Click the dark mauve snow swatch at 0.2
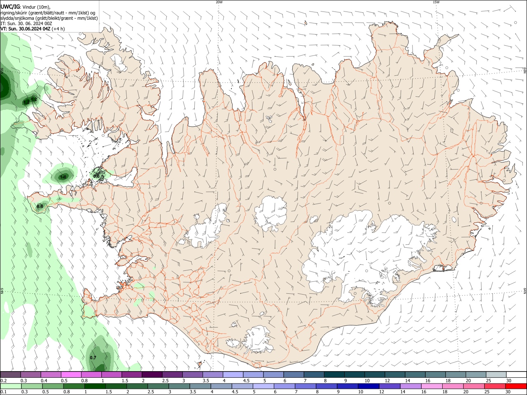 click(x=10, y=374)
